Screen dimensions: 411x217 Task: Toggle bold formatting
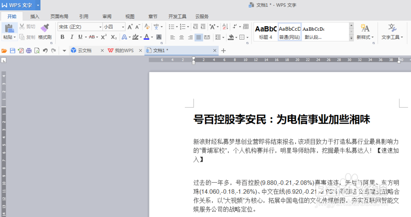[x=62, y=37]
